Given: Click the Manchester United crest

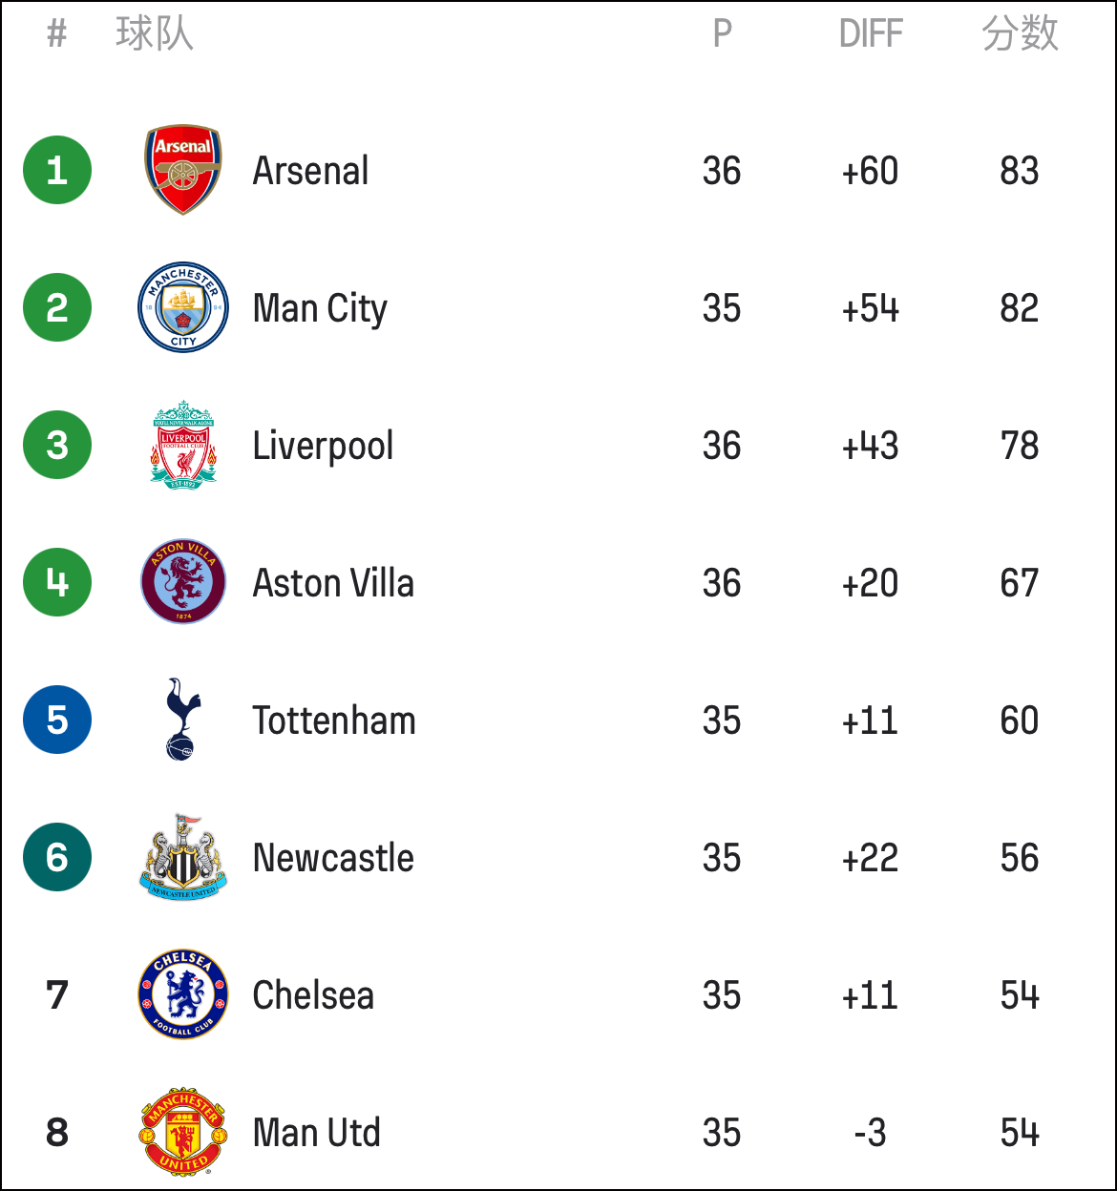Looking at the screenshot, I should (x=183, y=1132).
